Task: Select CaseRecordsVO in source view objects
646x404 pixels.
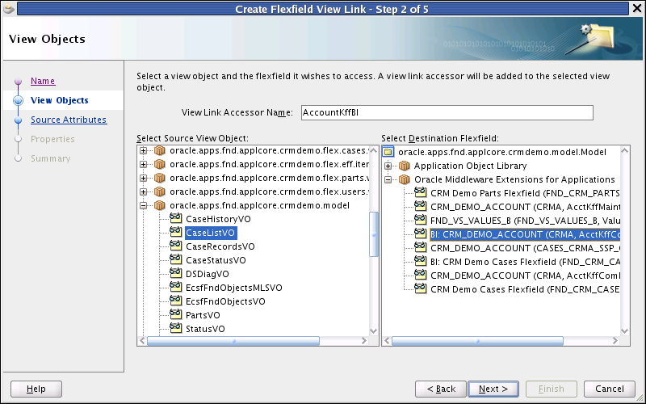Action: tap(220, 246)
